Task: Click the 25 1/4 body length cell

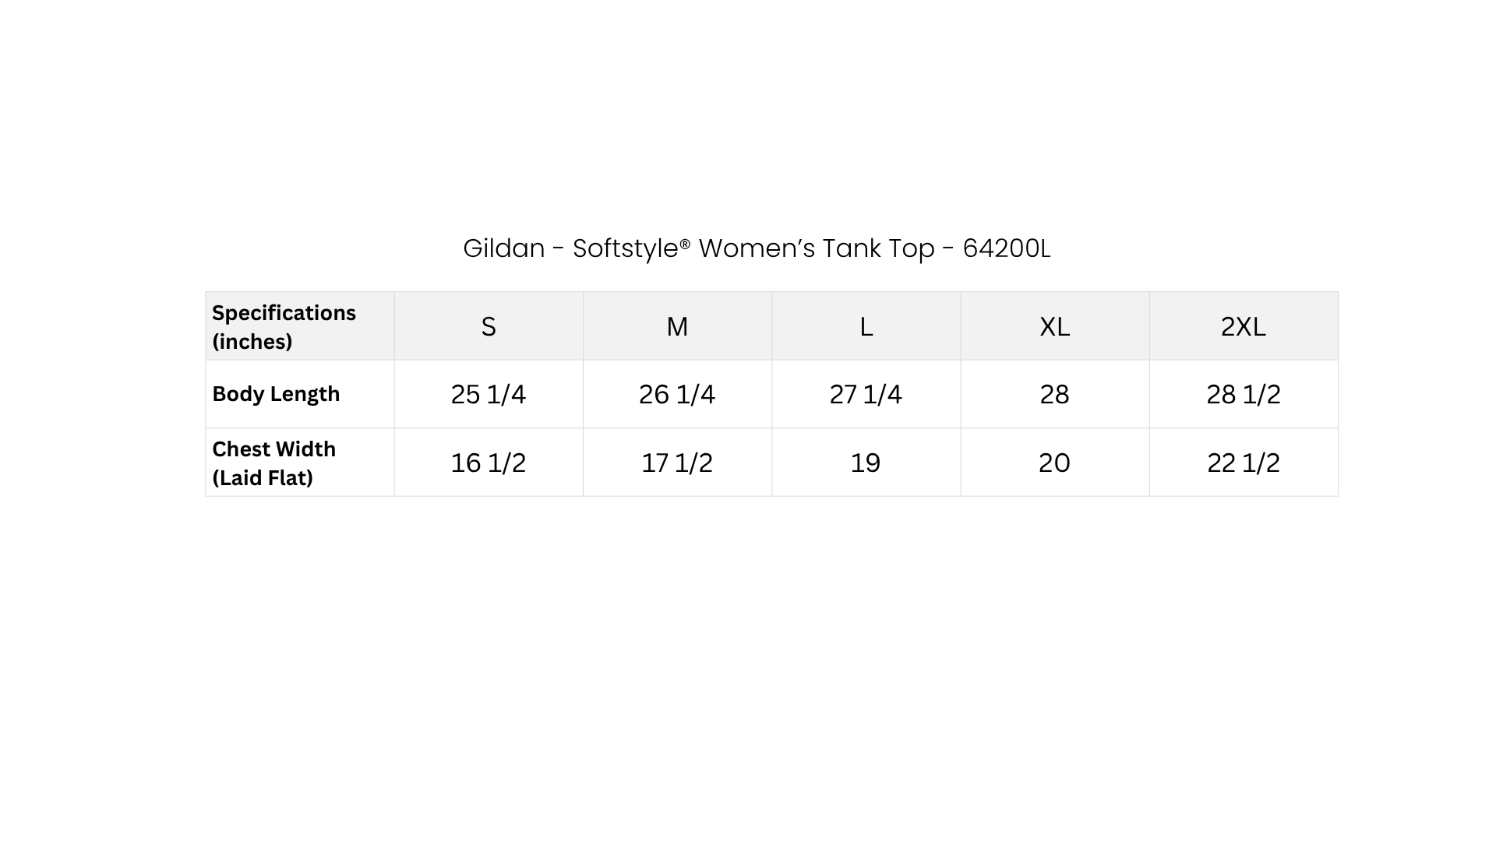Action: [489, 394]
